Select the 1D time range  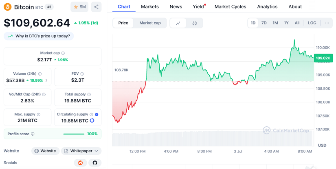[x=253, y=23]
